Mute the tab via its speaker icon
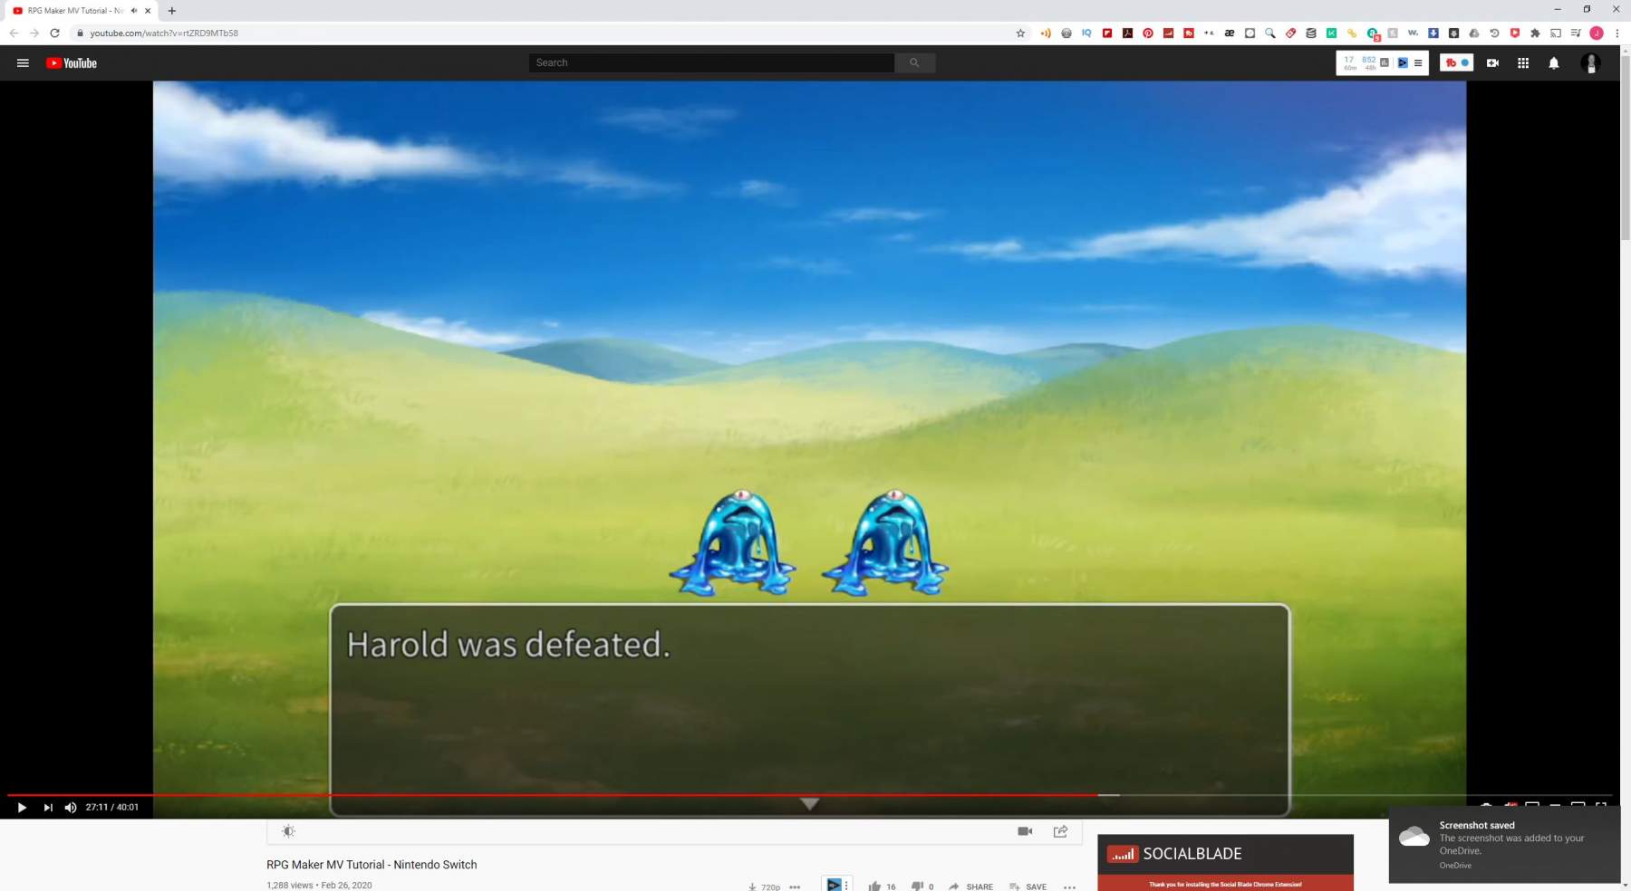Viewport: 1631px width, 891px height. coord(134,11)
